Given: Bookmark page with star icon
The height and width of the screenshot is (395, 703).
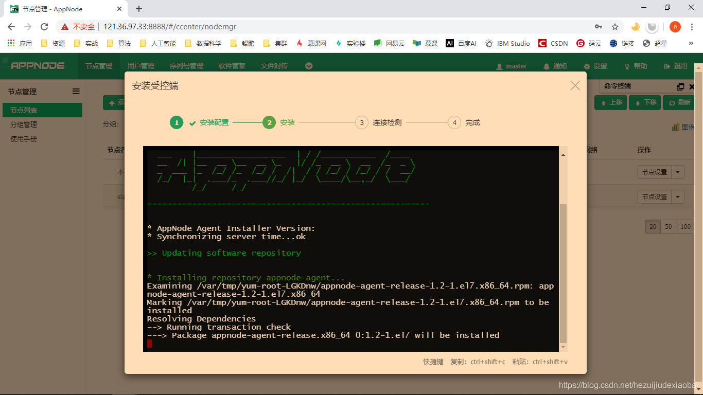Looking at the screenshot, I should click(x=615, y=27).
